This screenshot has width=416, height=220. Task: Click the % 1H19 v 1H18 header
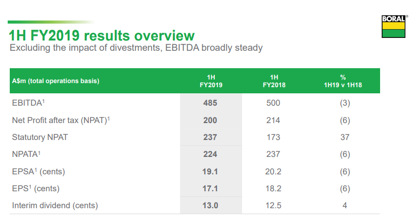(343, 81)
